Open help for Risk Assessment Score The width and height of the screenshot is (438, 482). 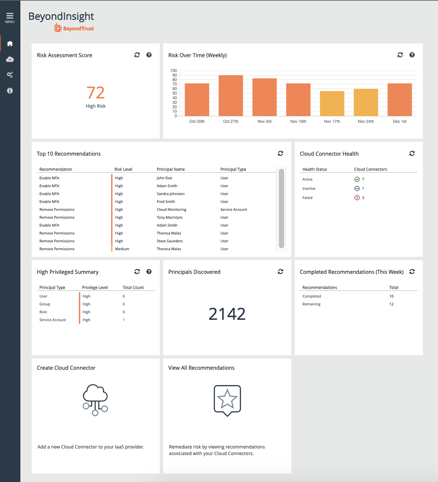pos(149,55)
